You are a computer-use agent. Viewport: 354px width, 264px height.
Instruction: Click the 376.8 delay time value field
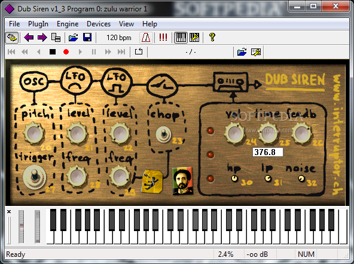coord(268,152)
